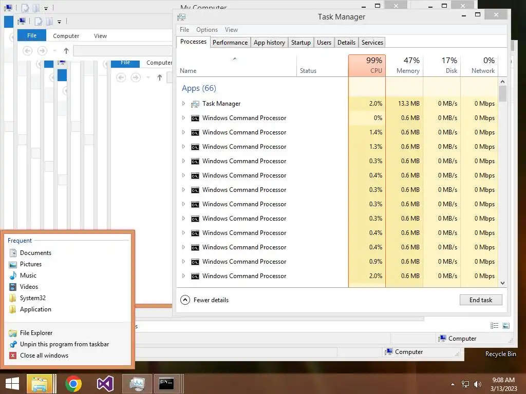Click the process list scrollbar up arrow
Image resolution: width=526 pixels, height=394 pixels.
point(502,82)
